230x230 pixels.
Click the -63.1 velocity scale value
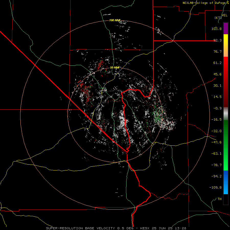tap(216, 154)
